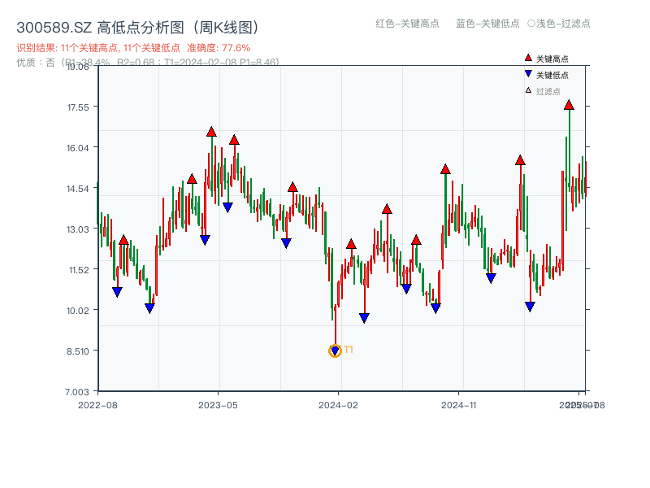Screen dimensions: 650x488
Task: Click the 2022-08 x-axis label
Action: [x=97, y=405]
